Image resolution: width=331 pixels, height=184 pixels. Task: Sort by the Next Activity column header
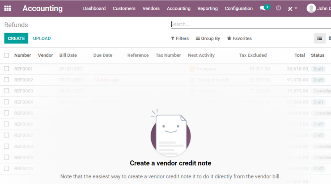pos(201,55)
